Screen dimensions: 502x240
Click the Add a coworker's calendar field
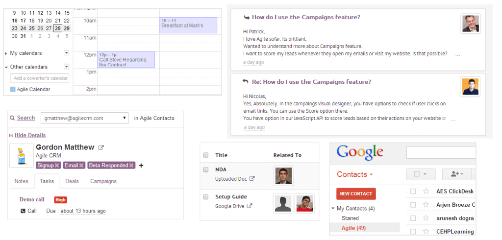[x=40, y=78]
